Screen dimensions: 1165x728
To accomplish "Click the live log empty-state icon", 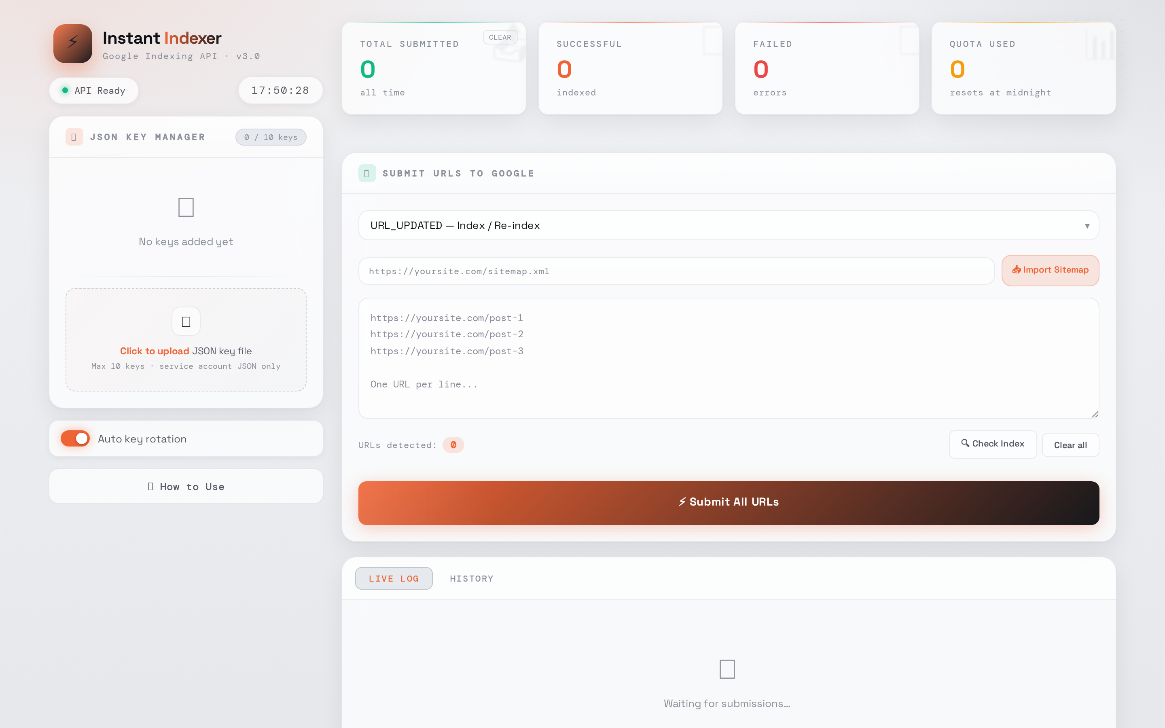I will pyautogui.click(x=727, y=669).
